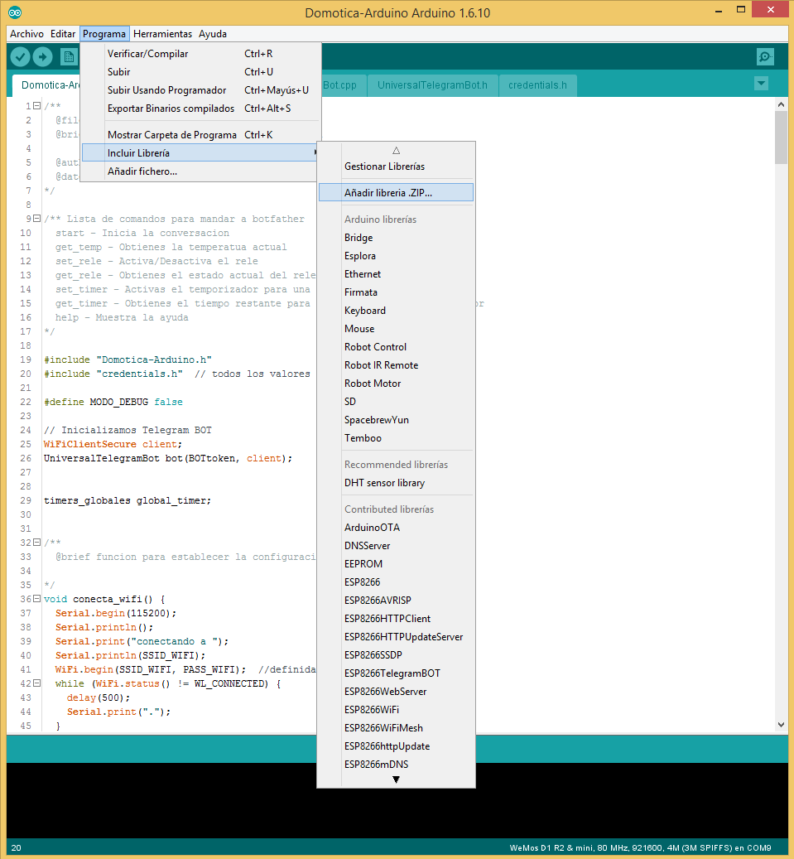Viewport: 794px width, 859px height.
Task: Include the SD library
Action: coord(396,401)
